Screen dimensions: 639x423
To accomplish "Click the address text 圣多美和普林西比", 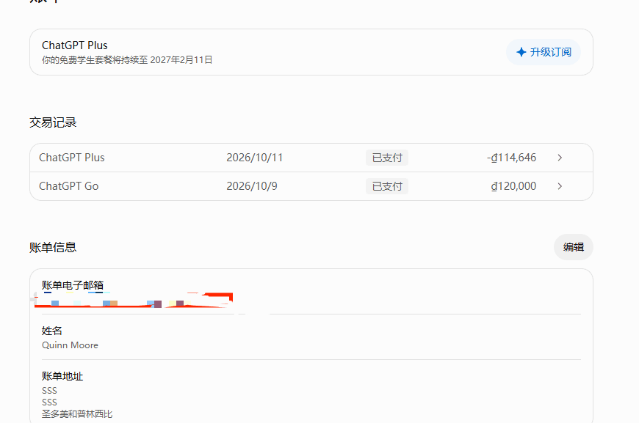I will pyautogui.click(x=77, y=414).
